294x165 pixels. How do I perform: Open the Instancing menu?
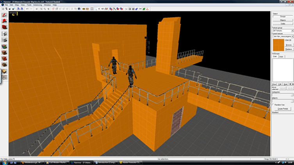[x=37, y=5]
